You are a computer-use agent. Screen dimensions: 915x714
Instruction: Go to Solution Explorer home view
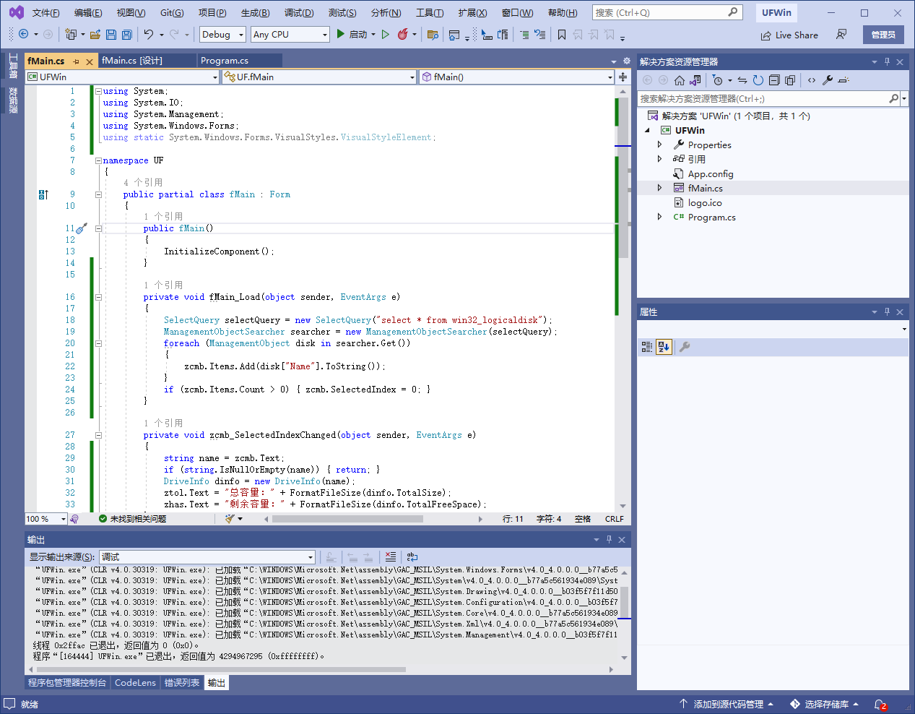point(679,80)
